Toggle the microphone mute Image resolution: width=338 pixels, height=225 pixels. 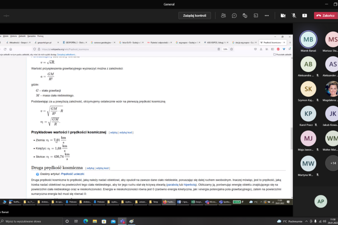[294, 16]
